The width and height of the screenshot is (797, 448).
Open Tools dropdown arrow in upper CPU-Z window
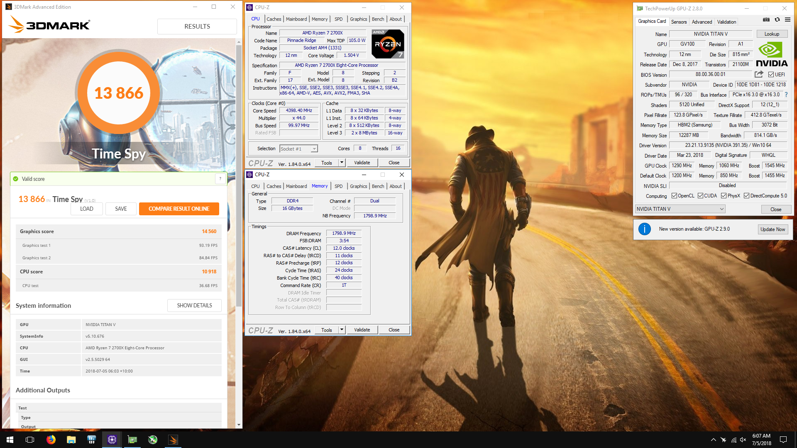342,163
